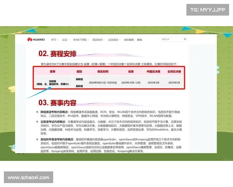Click the 02. 赛程安排 heading

pyautogui.click(x=57, y=54)
